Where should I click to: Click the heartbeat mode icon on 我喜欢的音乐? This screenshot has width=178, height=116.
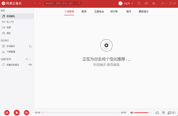pos(30,65)
